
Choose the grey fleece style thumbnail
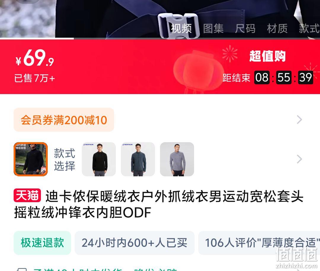pos(177,159)
